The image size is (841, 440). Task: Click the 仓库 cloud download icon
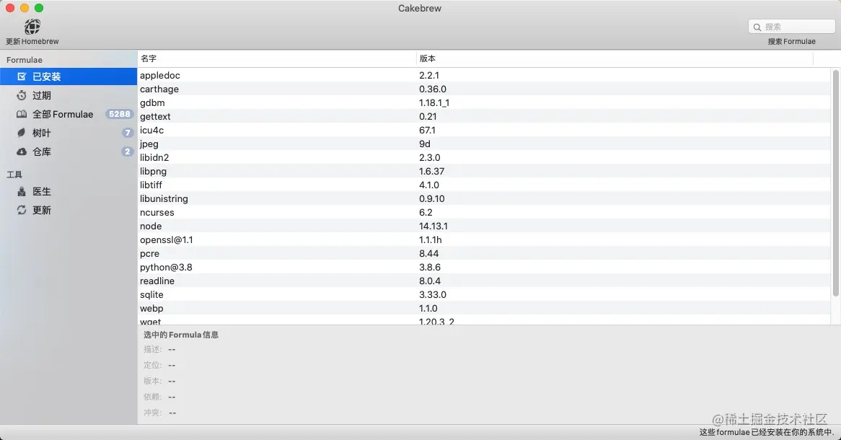tap(22, 152)
